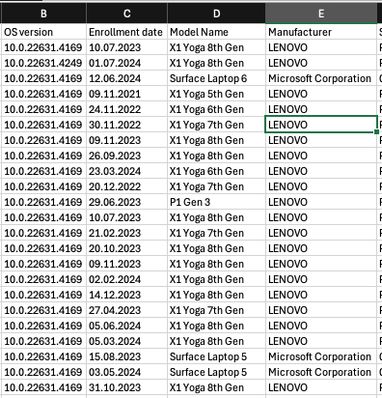Select column B header
Image resolution: width=382 pixels, height=398 pixels.
click(43, 14)
